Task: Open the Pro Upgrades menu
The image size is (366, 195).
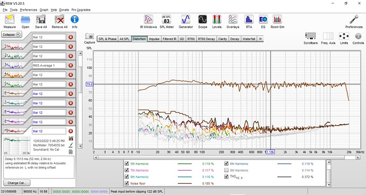Action: click(81, 10)
